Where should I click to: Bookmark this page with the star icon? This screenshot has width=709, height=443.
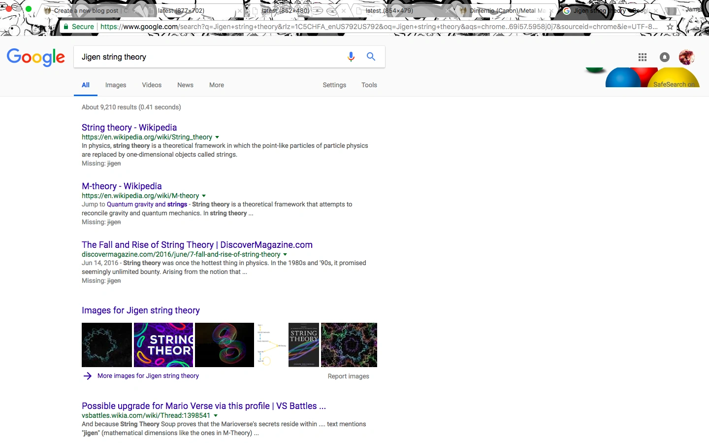coord(670,27)
